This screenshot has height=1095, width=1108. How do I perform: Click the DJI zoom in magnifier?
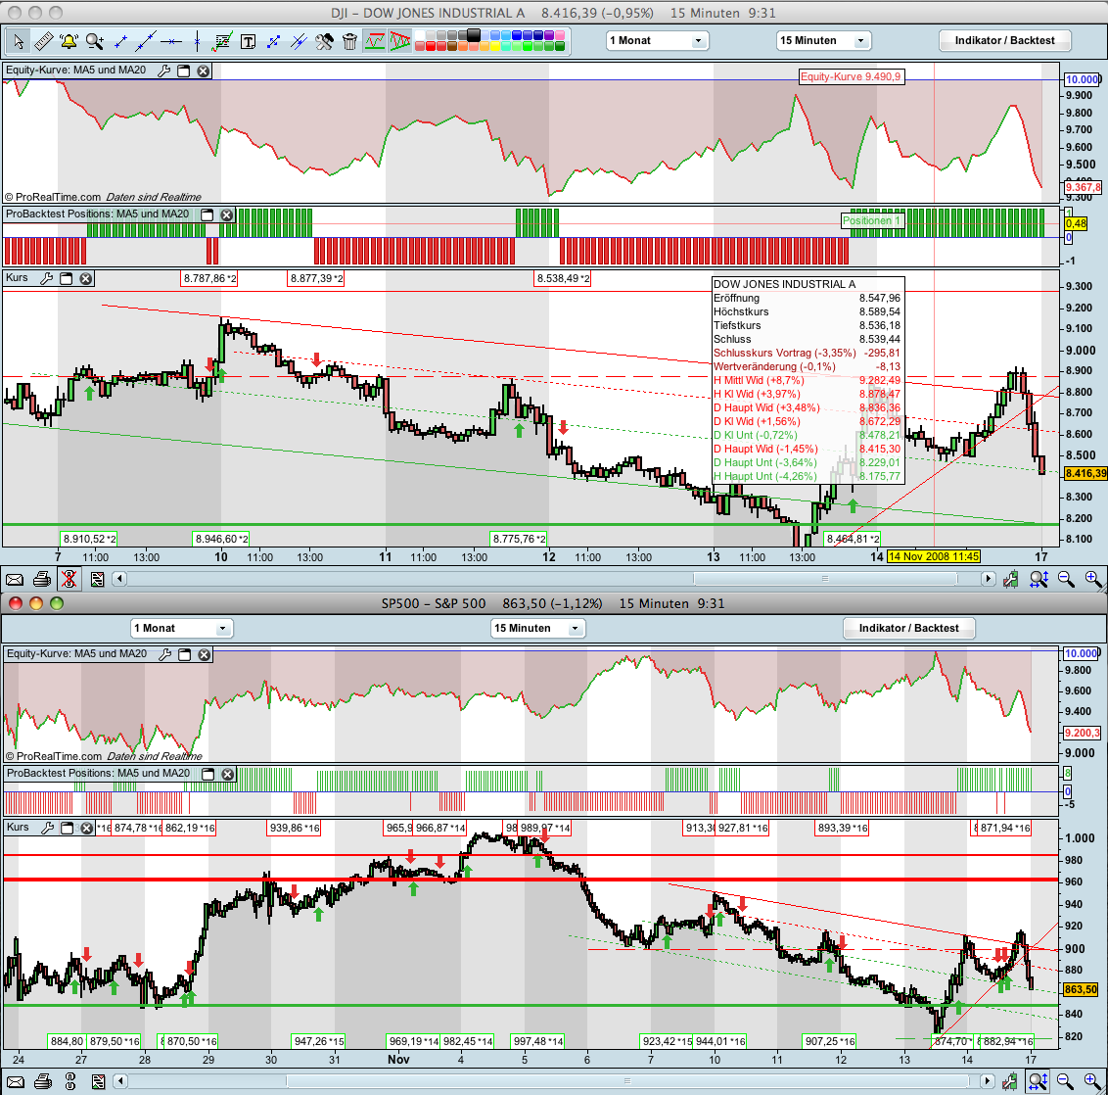coord(1092,580)
